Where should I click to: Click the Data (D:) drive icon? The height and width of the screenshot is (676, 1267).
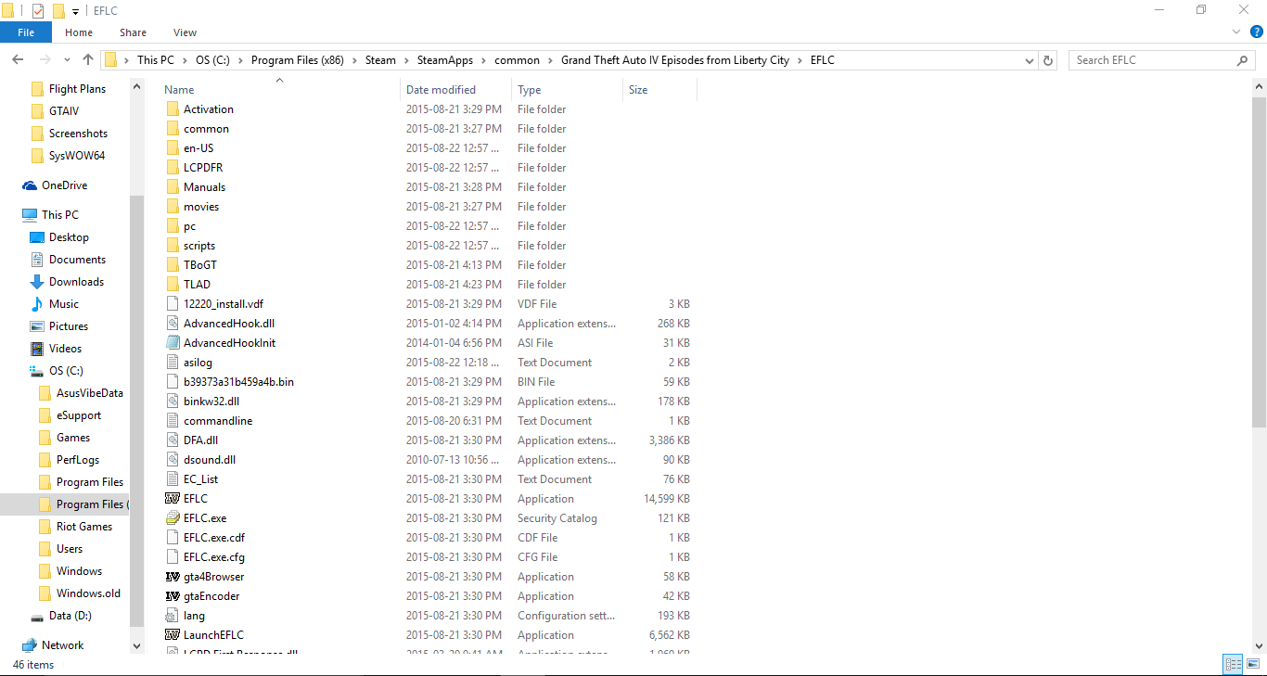37,617
